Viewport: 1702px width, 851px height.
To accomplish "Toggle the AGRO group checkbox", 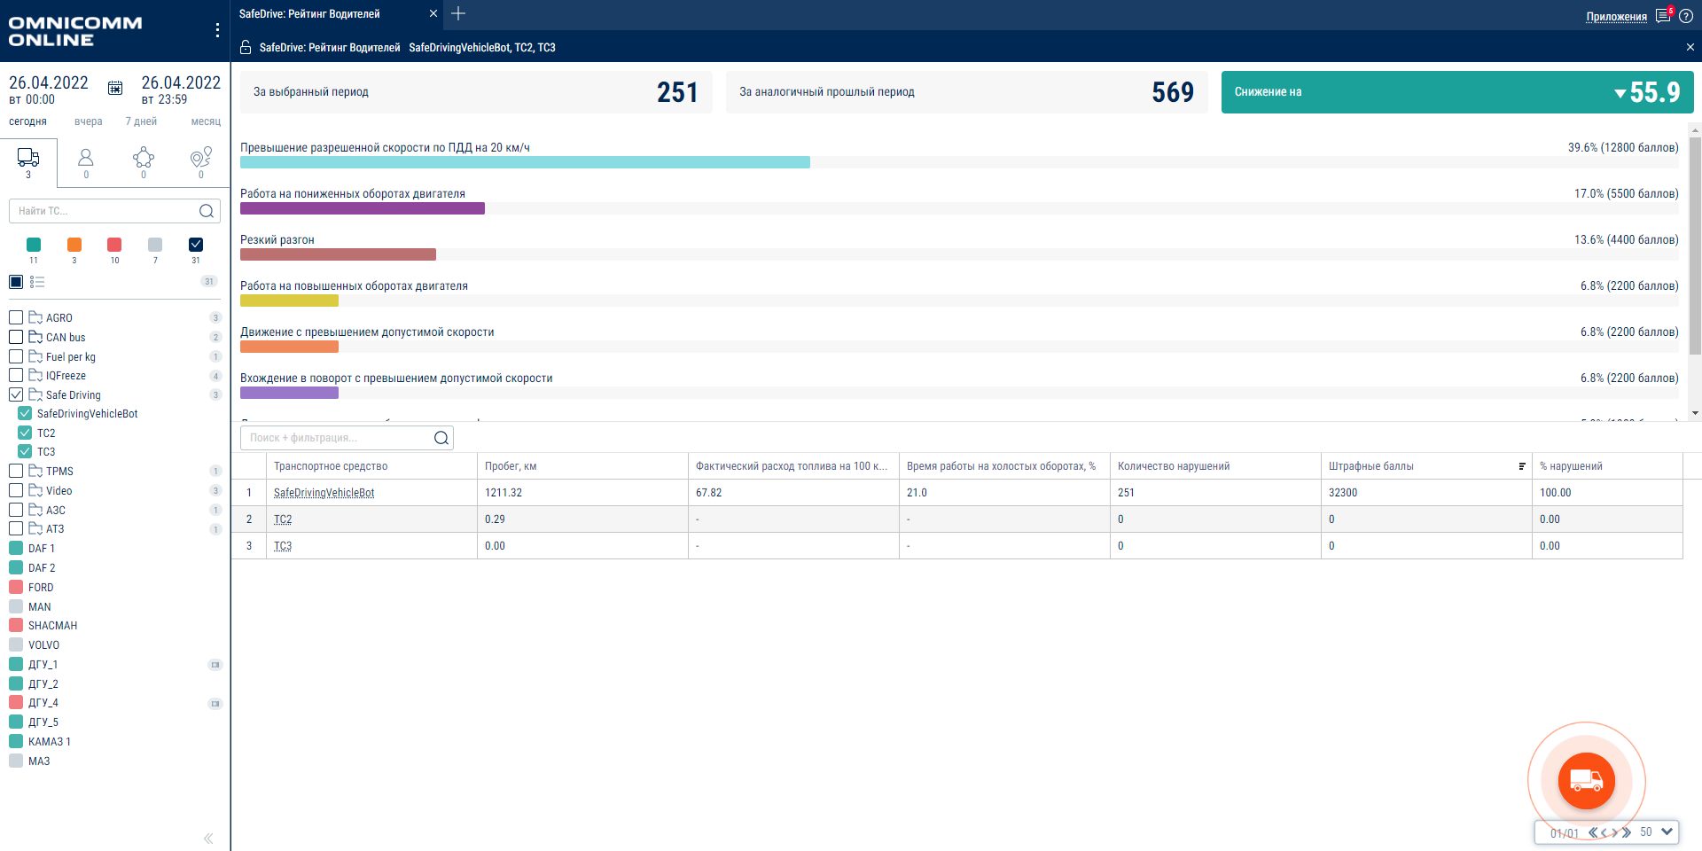I will click(x=16, y=317).
